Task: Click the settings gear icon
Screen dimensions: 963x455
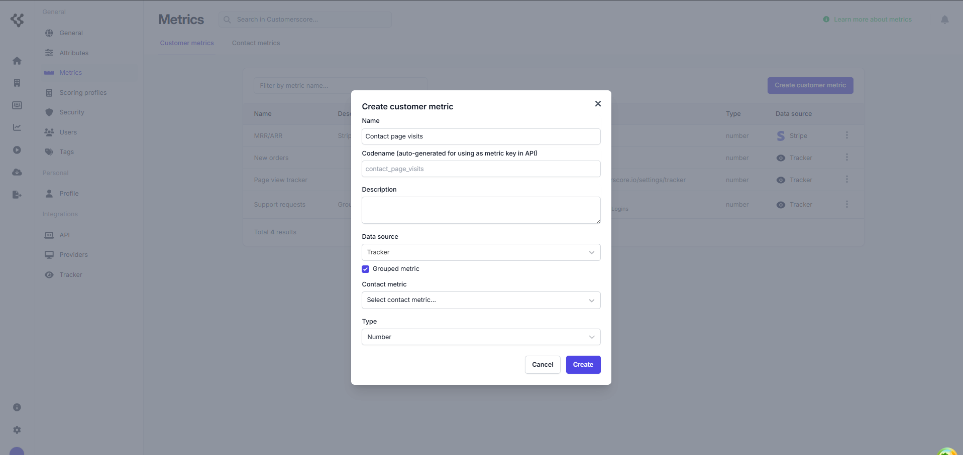Action: (17, 430)
